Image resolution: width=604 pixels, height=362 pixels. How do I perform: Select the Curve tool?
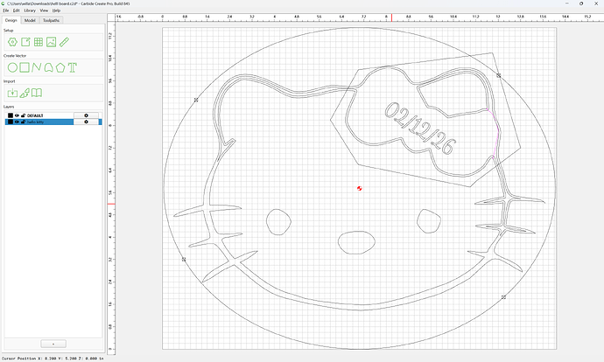(x=48, y=67)
